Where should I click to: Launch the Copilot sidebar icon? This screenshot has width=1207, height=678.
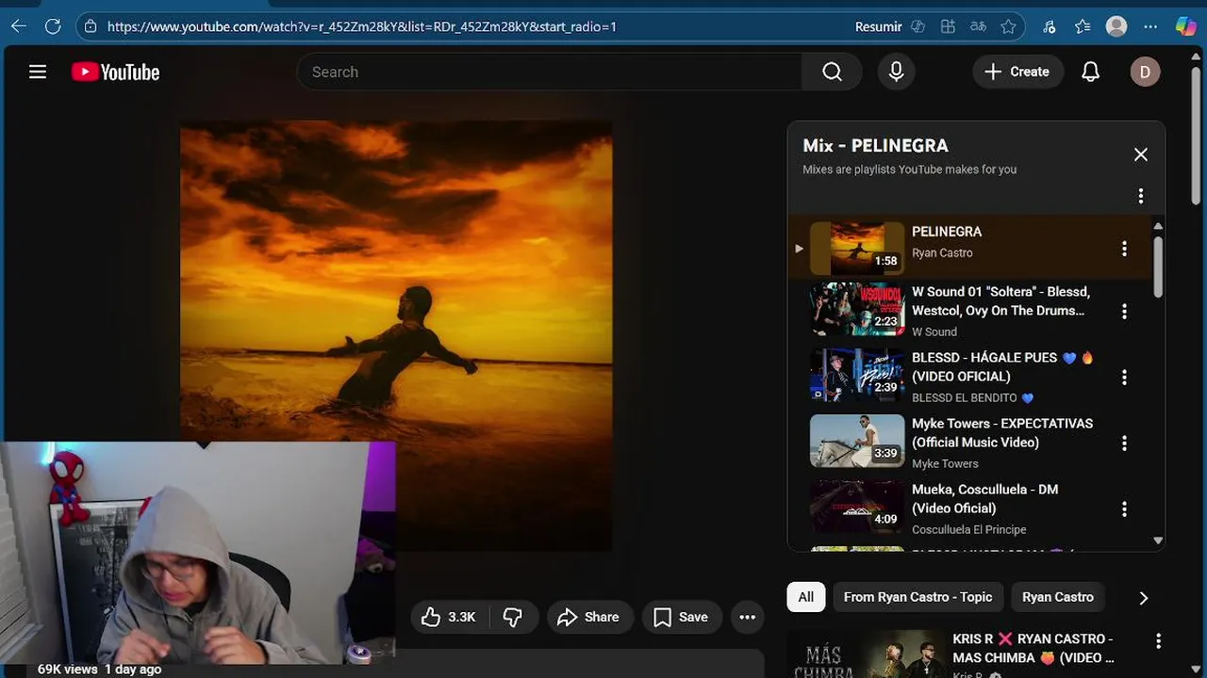coord(1186,26)
